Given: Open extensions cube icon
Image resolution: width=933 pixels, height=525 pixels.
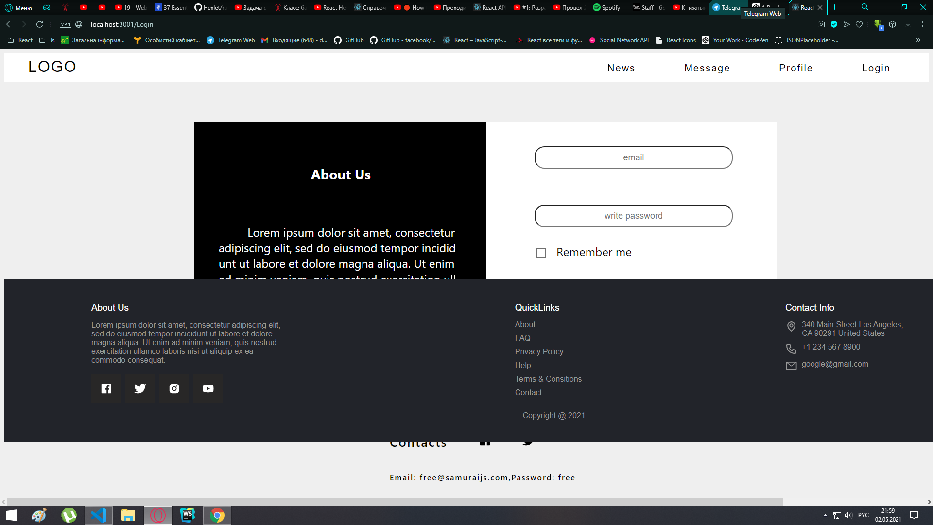Looking at the screenshot, I should click(x=892, y=24).
